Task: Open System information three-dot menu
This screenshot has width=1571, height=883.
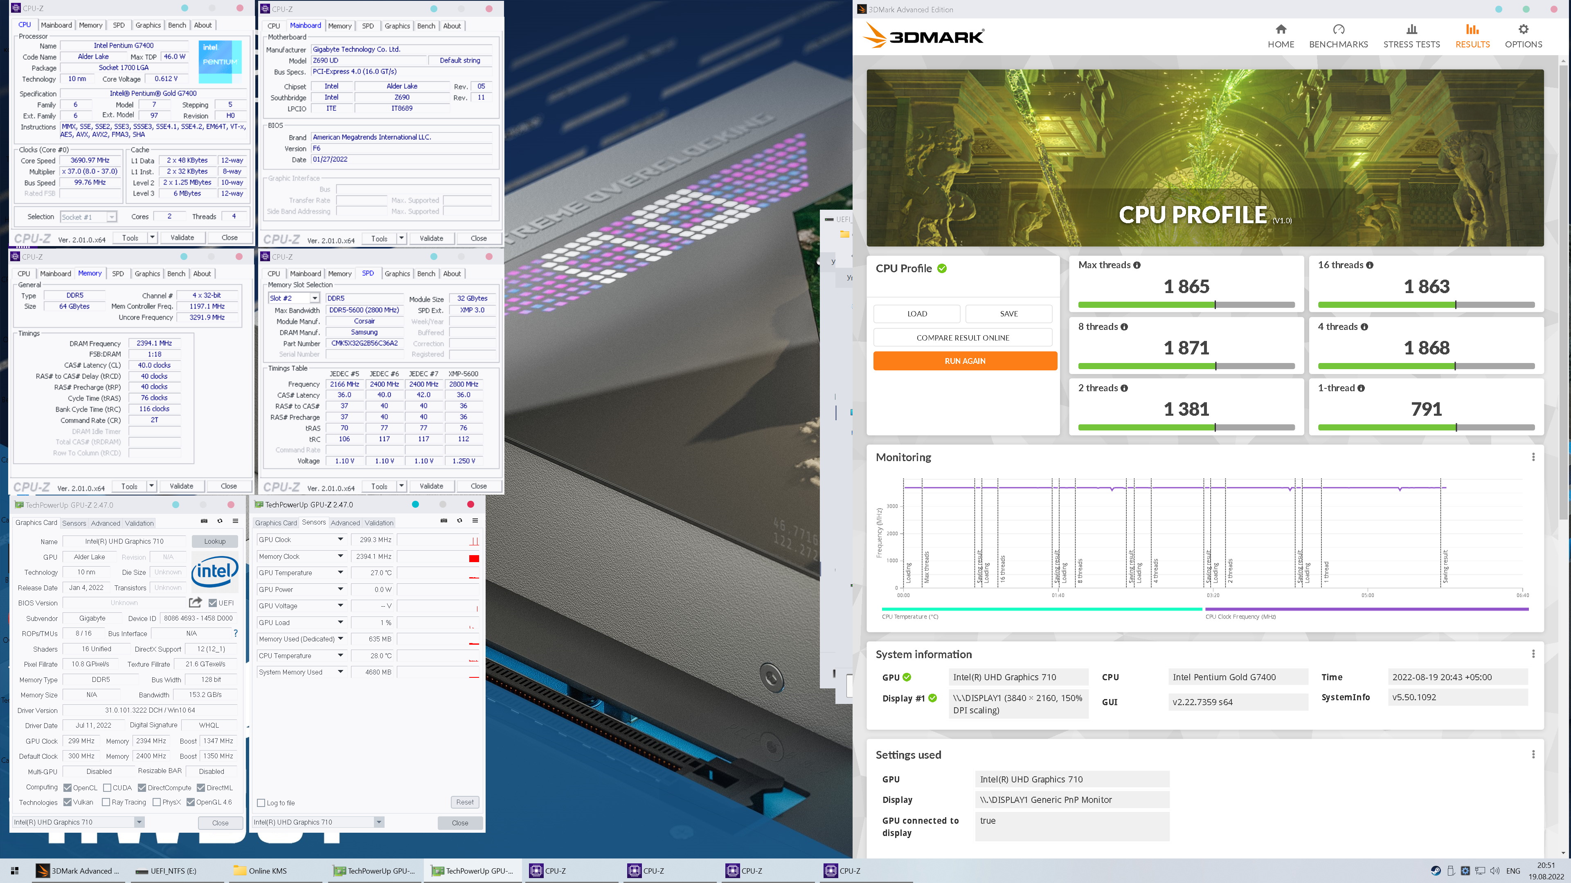Action: (1533, 654)
